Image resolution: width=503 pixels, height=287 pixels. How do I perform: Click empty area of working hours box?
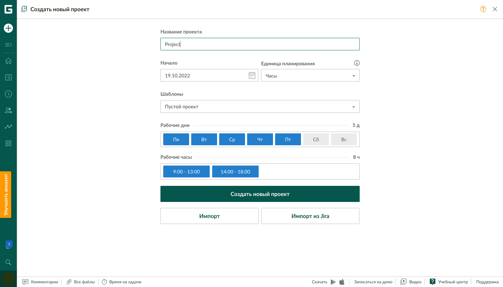click(309, 171)
